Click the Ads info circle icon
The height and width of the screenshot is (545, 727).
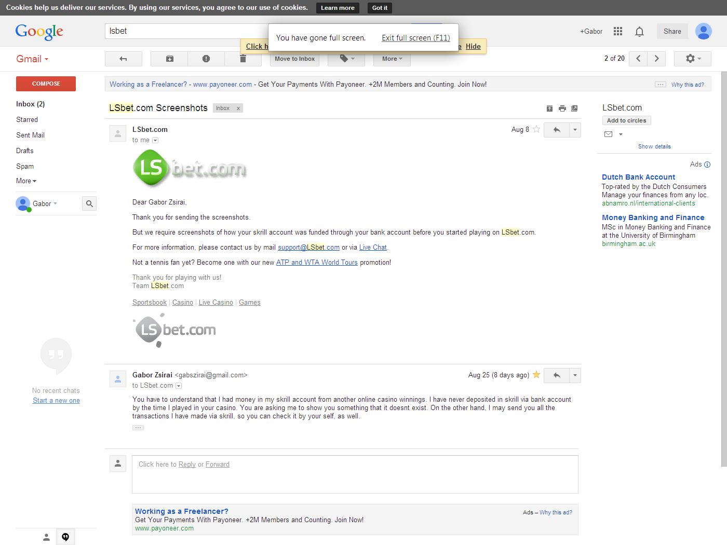click(707, 165)
